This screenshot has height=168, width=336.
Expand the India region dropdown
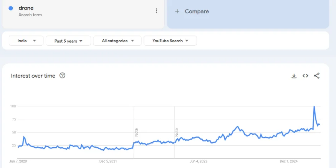tap(27, 41)
